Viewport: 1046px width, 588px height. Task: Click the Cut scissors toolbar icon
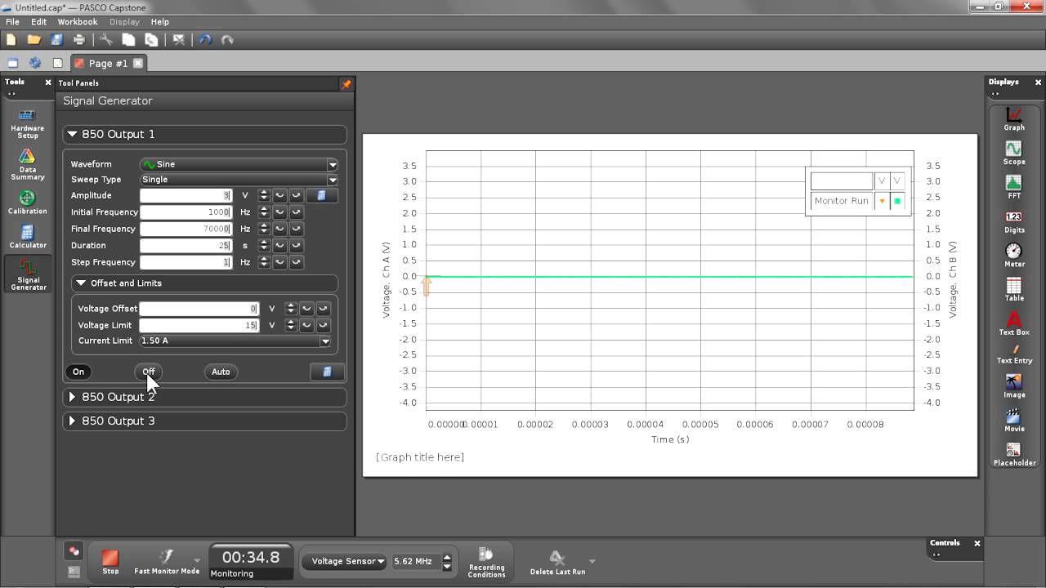(106, 39)
